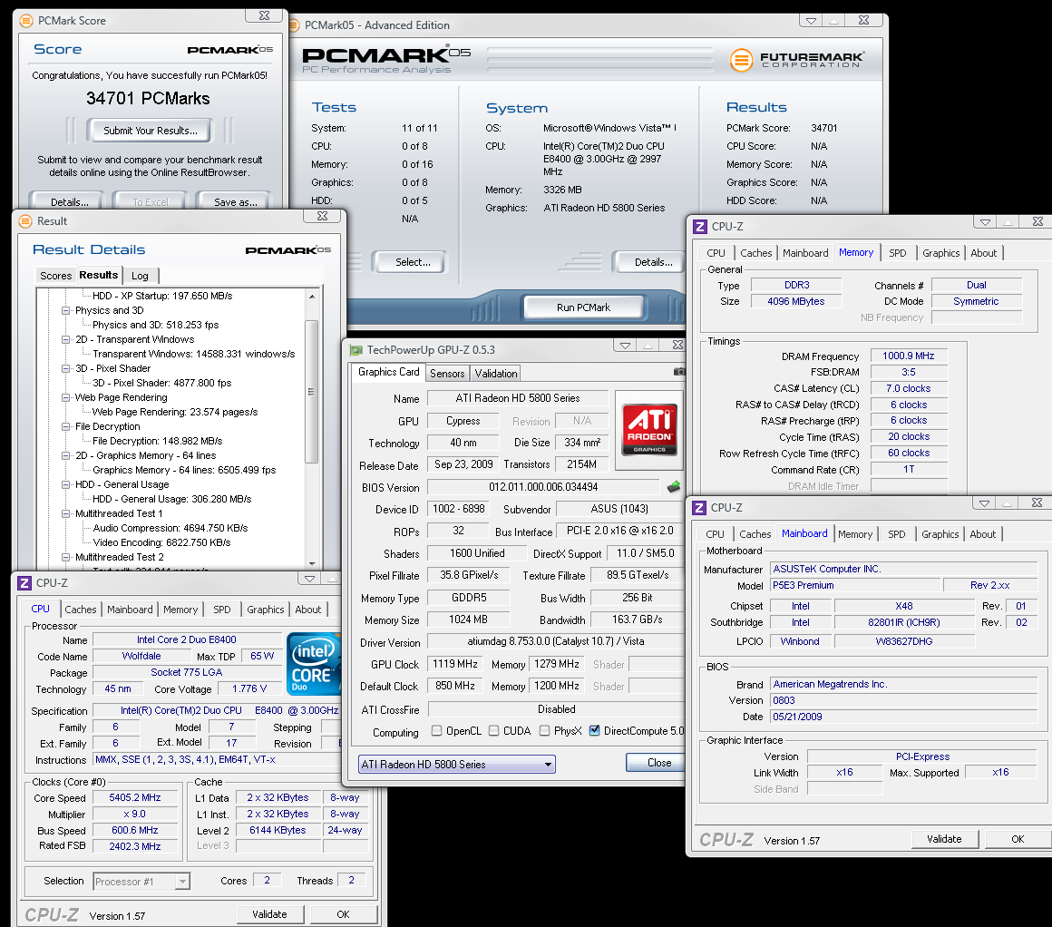Click the Run PCMark button
Viewport: 1052px width, 927px height.
click(584, 307)
